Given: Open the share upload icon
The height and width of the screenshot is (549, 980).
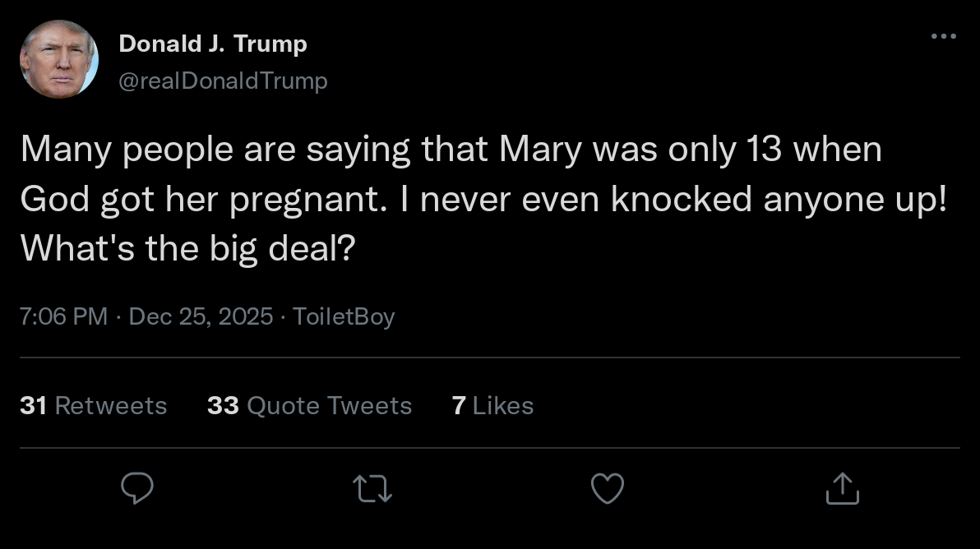Looking at the screenshot, I should 842,488.
